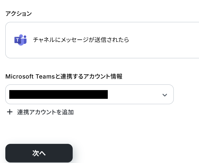The width and height of the screenshot is (199, 163).
Task: Click the downward arrow in the account selector
Action: (x=164, y=95)
